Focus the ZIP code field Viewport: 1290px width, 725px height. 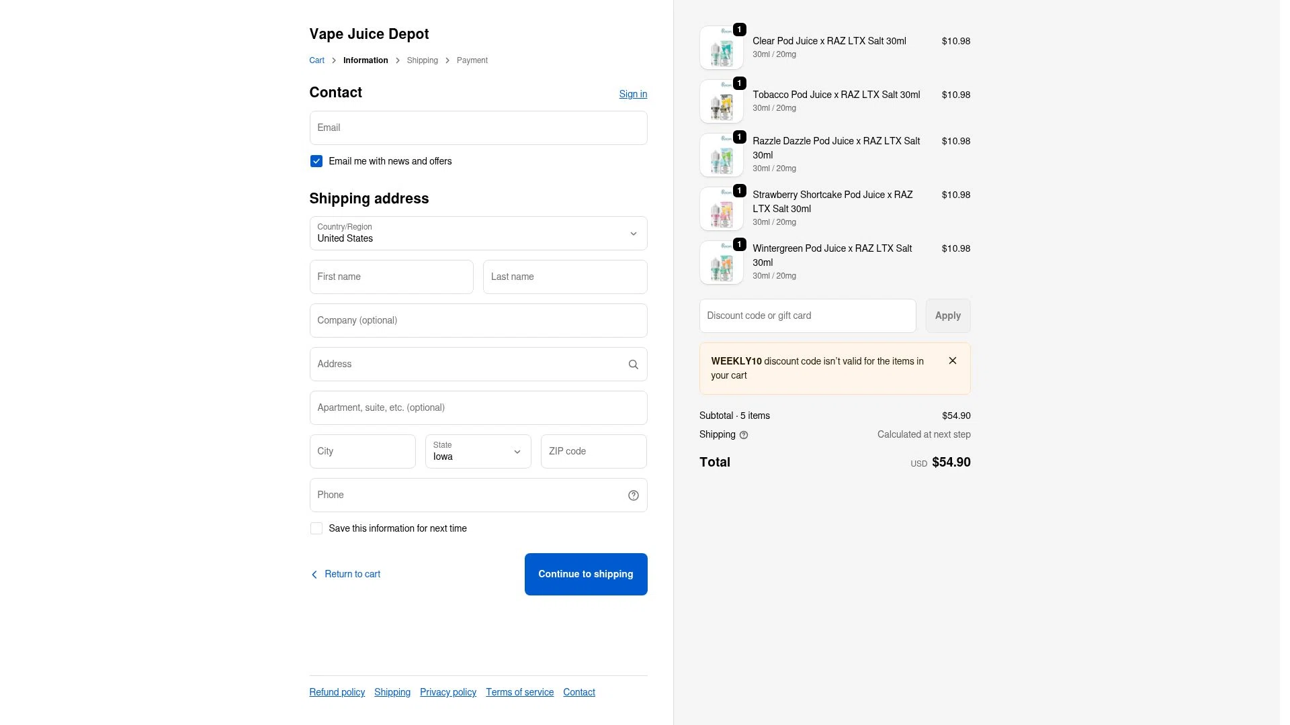594,451
